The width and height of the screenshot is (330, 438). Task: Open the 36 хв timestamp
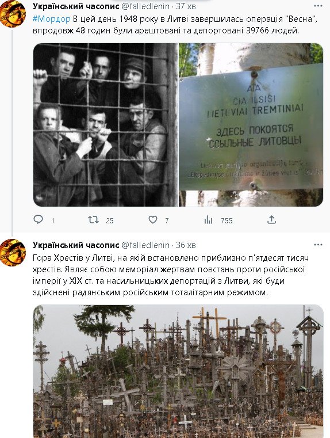pos(186,245)
